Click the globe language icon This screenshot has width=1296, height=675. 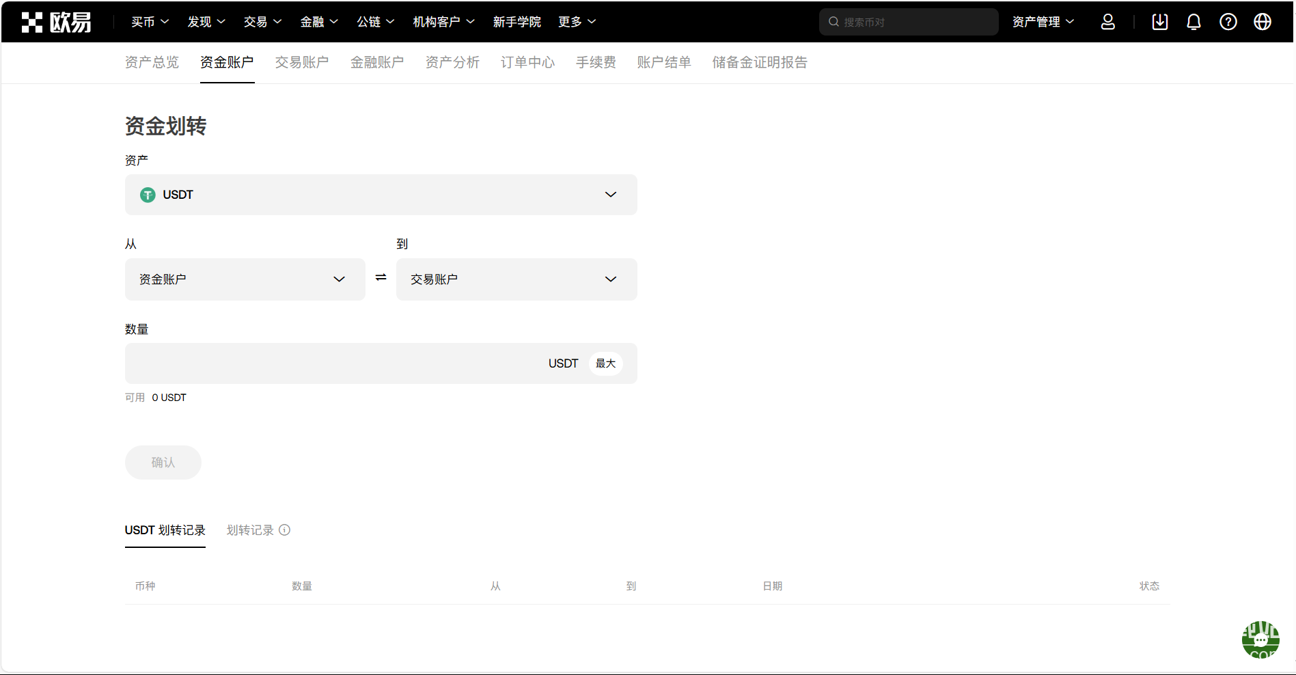click(x=1262, y=22)
